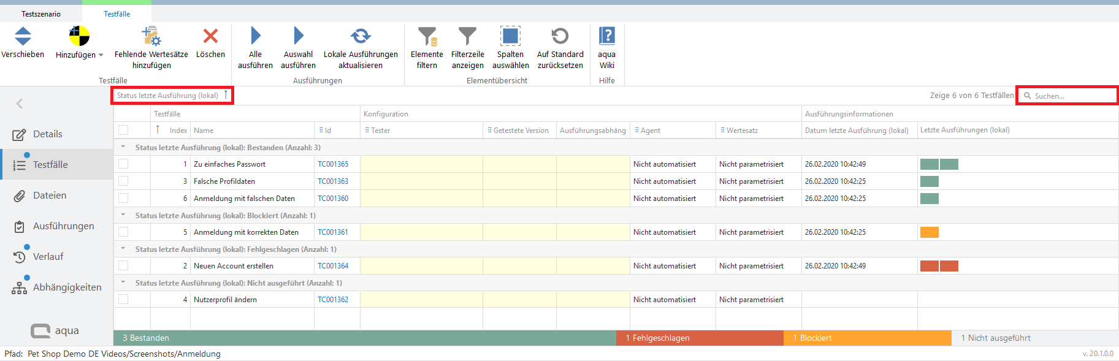
Task: Run all tests with Alle ausführen
Action: click(x=255, y=37)
